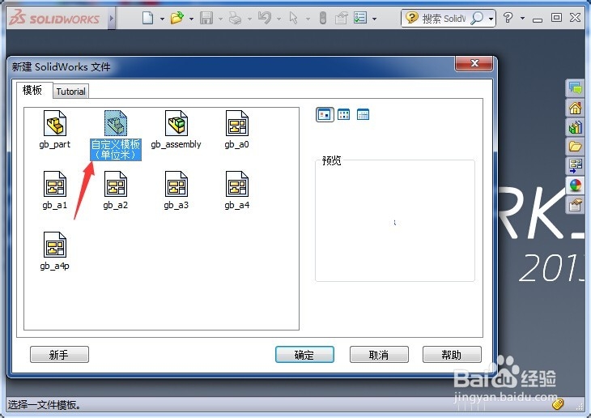Screen dimensions: 591x418
Task: Click the SolidWorks logo menu
Action: pyautogui.click(x=55, y=18)
